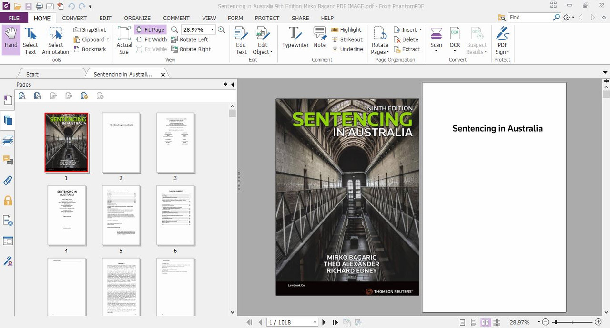Set view to Actual Size
610x328 pixels.
[124, 40]
